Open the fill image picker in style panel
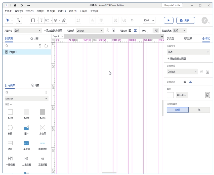This screenshot has height=175, width=214. [x=208, y=95]
